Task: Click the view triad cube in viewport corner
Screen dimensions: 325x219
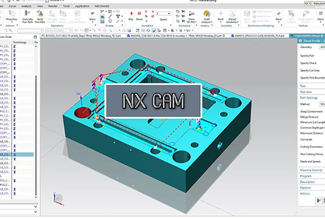Action: [59, 198]
